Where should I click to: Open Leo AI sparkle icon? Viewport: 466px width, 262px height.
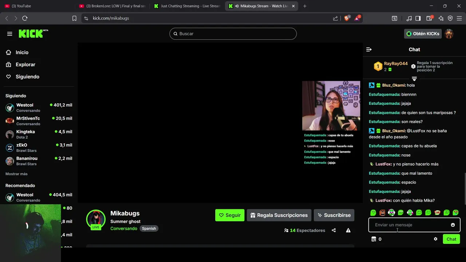pos(441,18)
